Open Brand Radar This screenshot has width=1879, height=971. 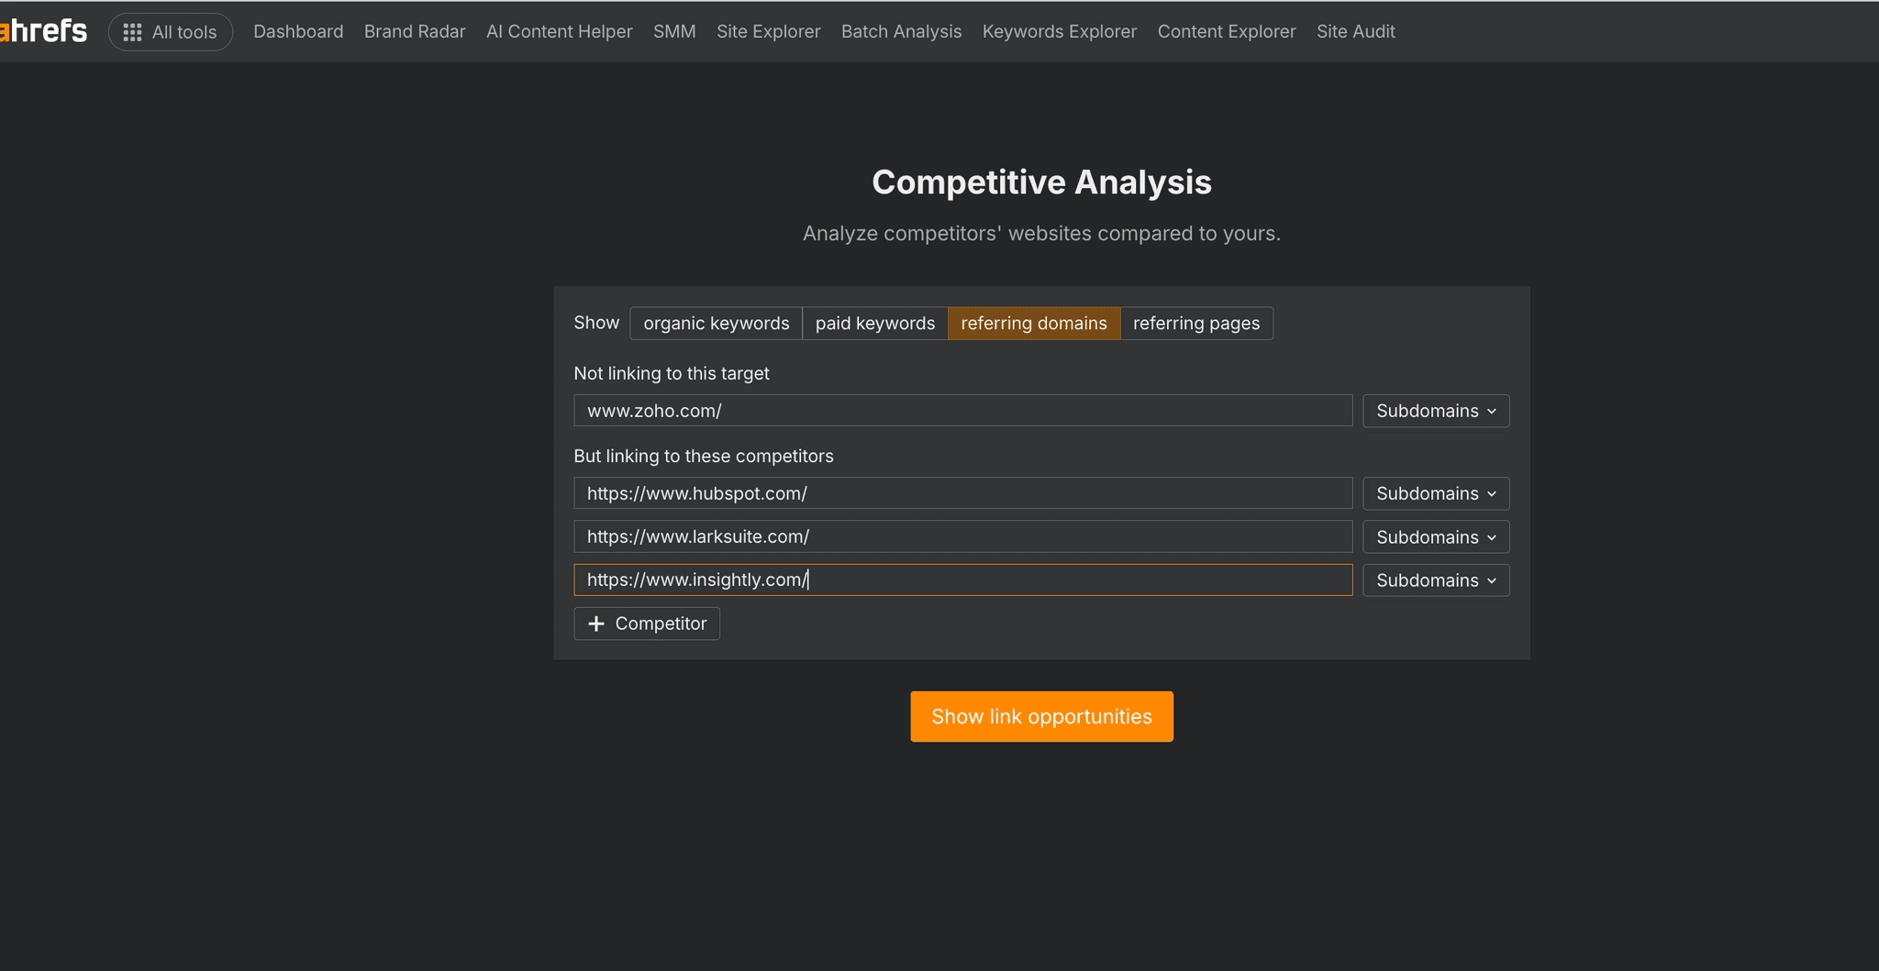tap(415, 31)
